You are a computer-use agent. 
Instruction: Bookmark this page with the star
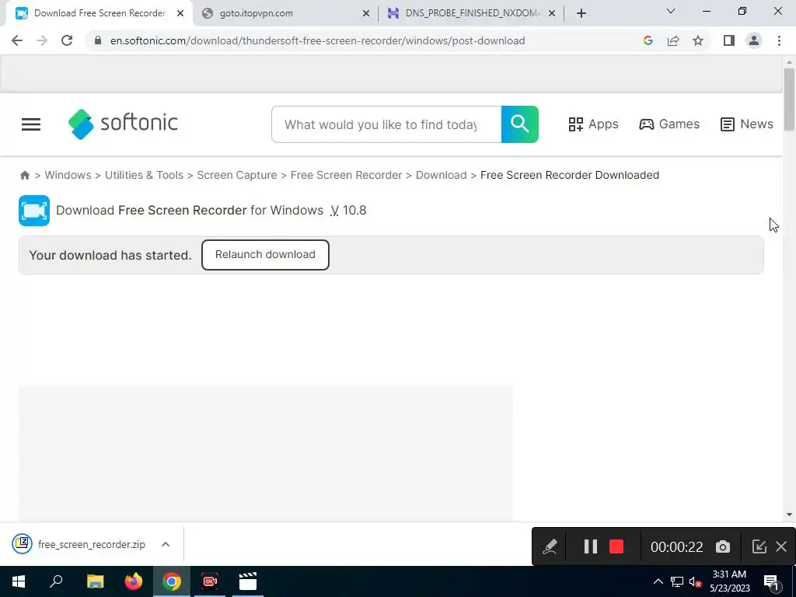pos(698,40)
